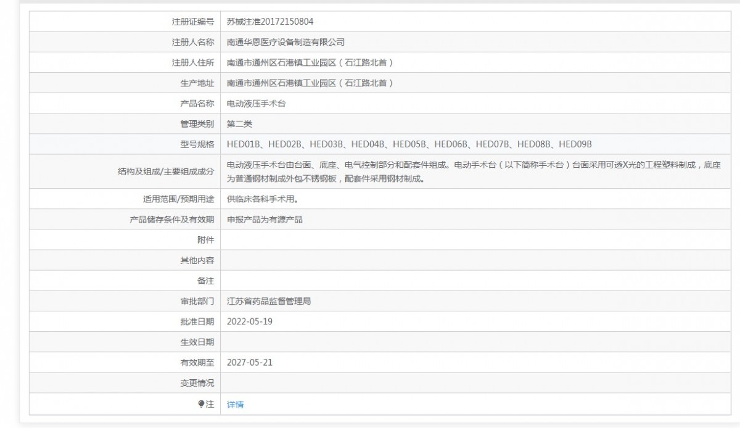Open the 详情 link in the 注 row

click(x=235, y=405)
